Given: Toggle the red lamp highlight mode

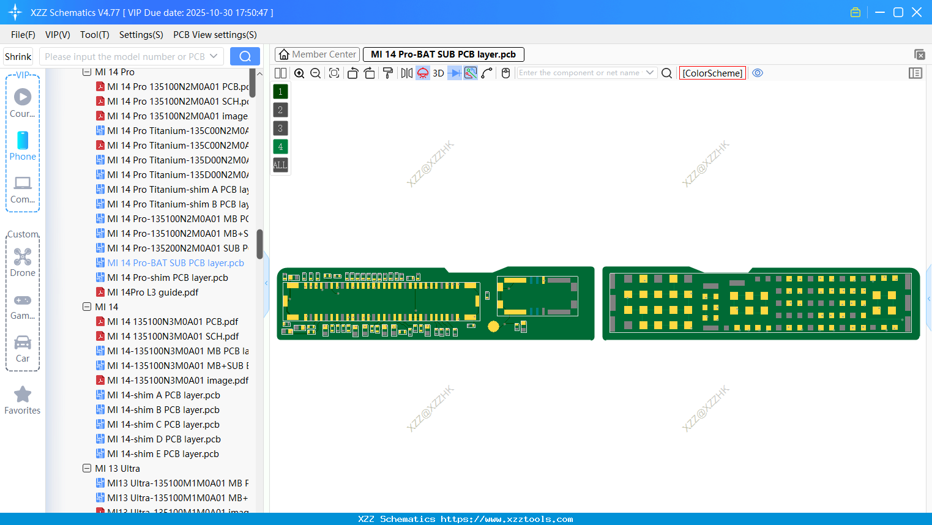Looking at the screenshot, I should (x=422, y=73).
